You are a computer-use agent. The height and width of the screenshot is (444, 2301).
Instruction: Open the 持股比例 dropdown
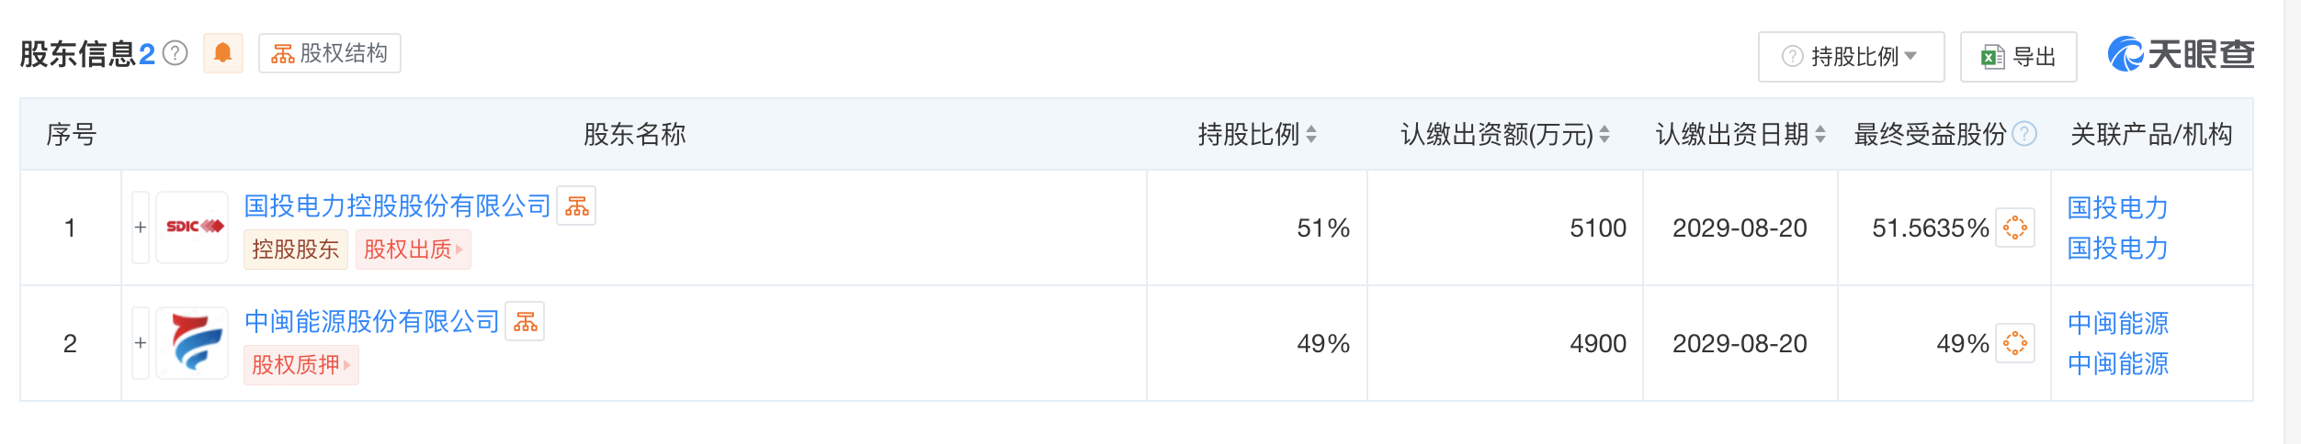1851,57
